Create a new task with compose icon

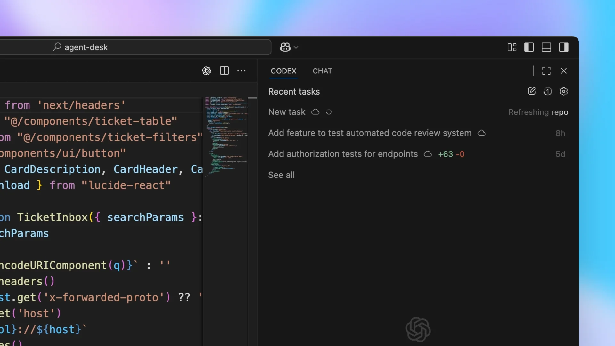[x=531, y=91]
